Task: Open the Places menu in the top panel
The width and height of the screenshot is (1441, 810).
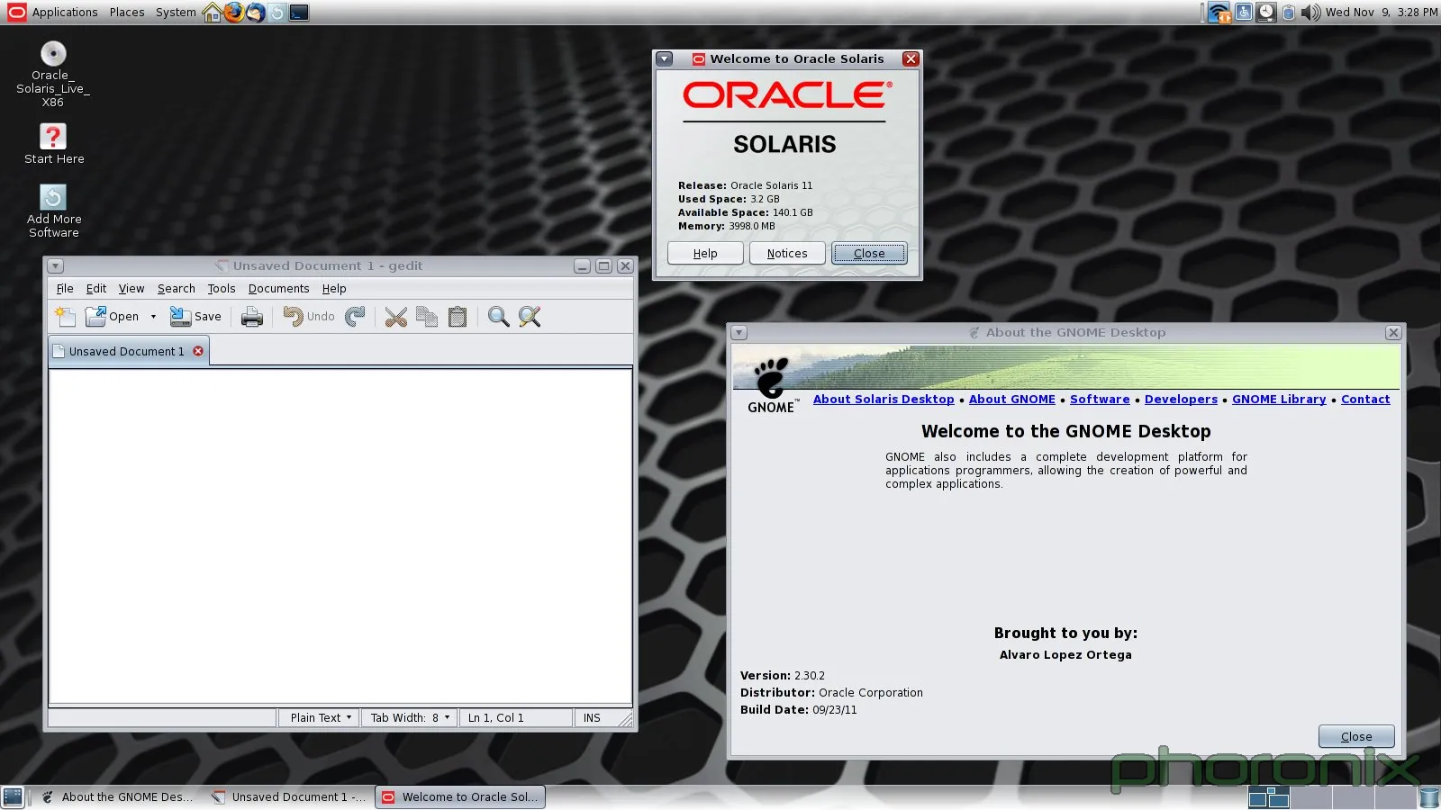Action: click(x=127, y=13)
